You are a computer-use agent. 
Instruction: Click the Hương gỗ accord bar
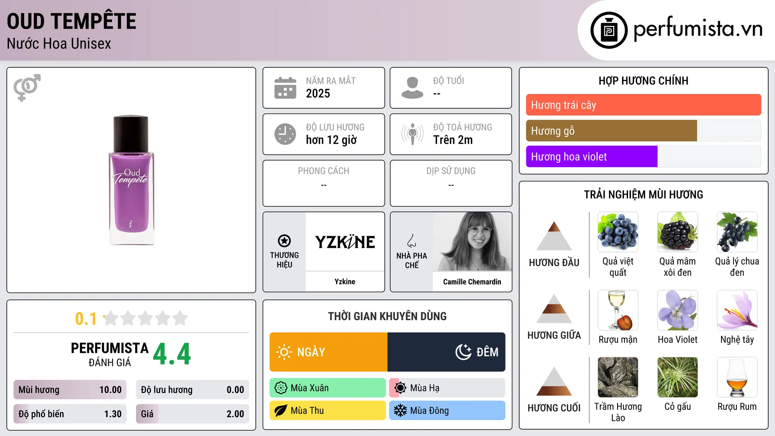tap(643, 131)
